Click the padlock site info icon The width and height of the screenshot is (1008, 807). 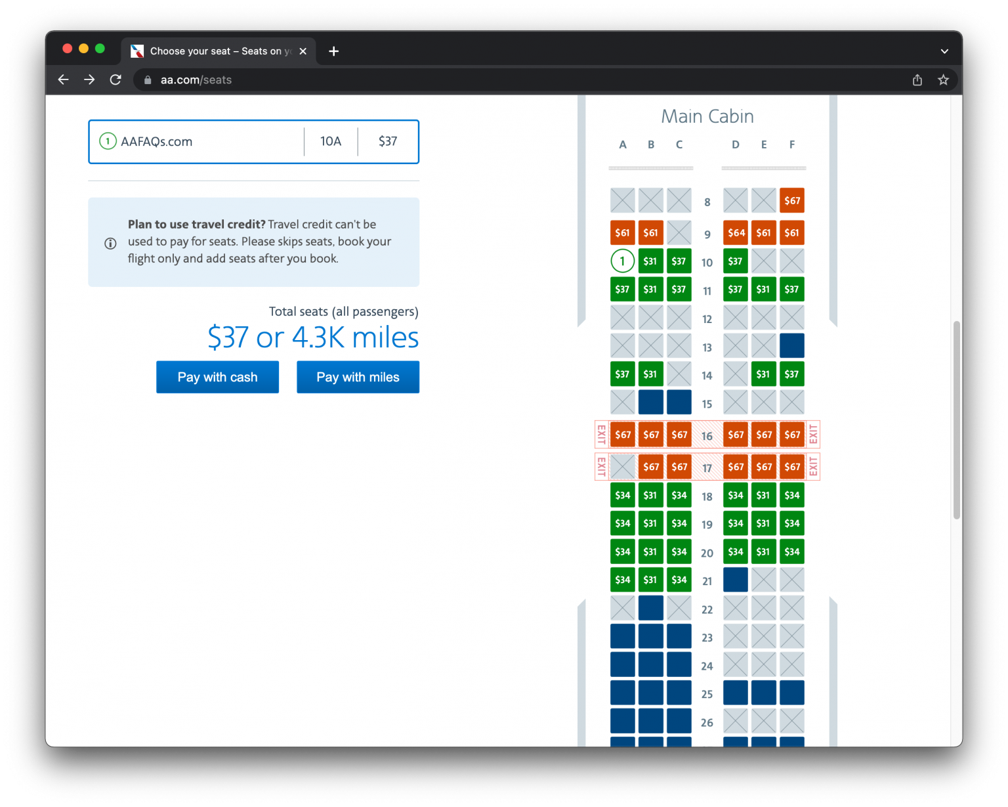point(148,80)
